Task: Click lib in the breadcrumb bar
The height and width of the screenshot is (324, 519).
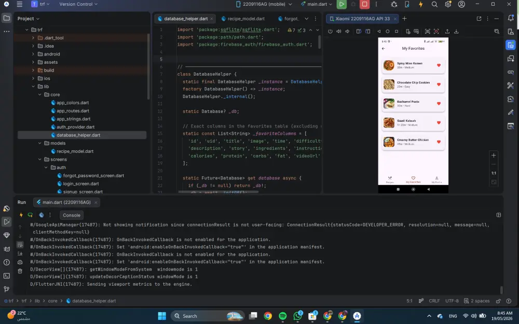Action: pyautogui.click(x=37, y=301)
